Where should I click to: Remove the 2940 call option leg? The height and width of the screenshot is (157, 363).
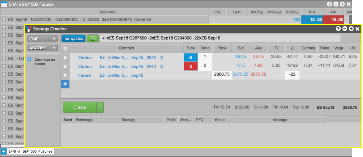(x=65, y=66)
